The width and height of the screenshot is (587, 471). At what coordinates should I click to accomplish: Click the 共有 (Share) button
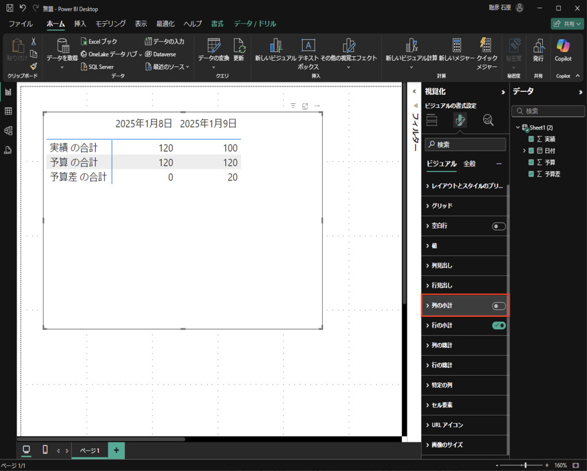[x=566, y=24]
